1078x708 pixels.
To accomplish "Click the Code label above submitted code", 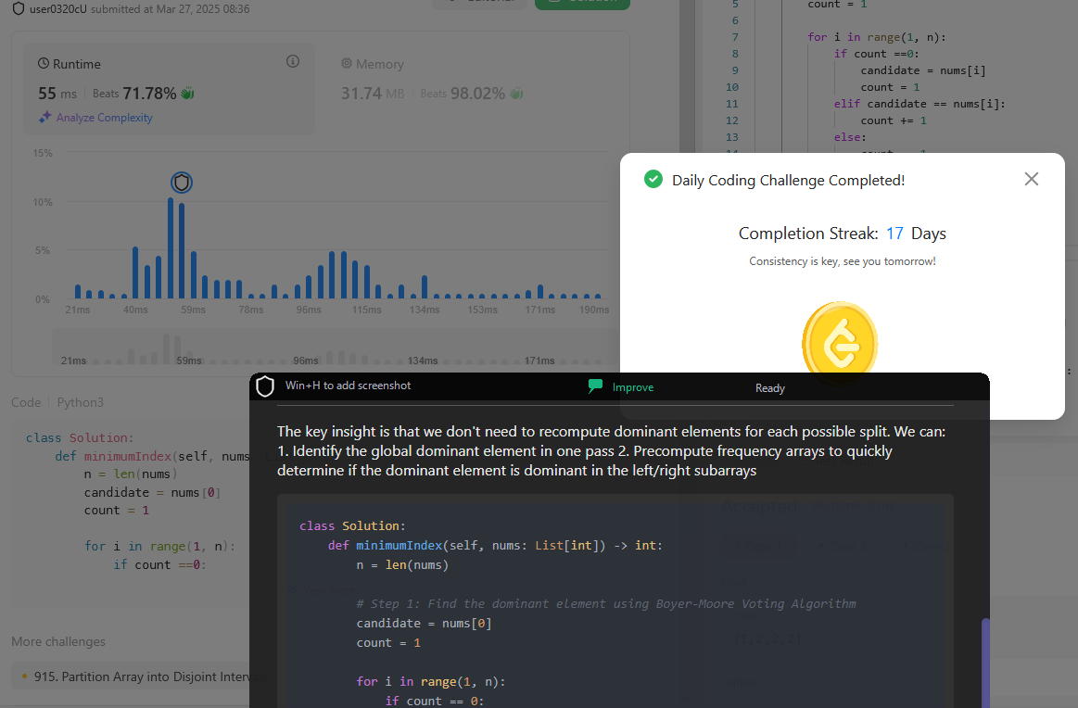I will (26, 402).
